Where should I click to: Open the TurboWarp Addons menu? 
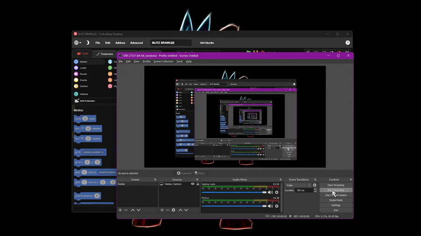(x=120, y=43)
